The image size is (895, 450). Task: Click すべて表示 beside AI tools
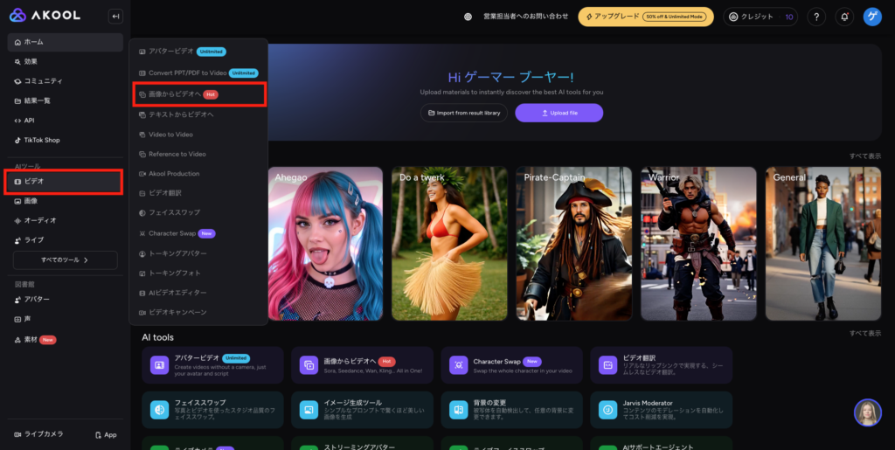864,333
